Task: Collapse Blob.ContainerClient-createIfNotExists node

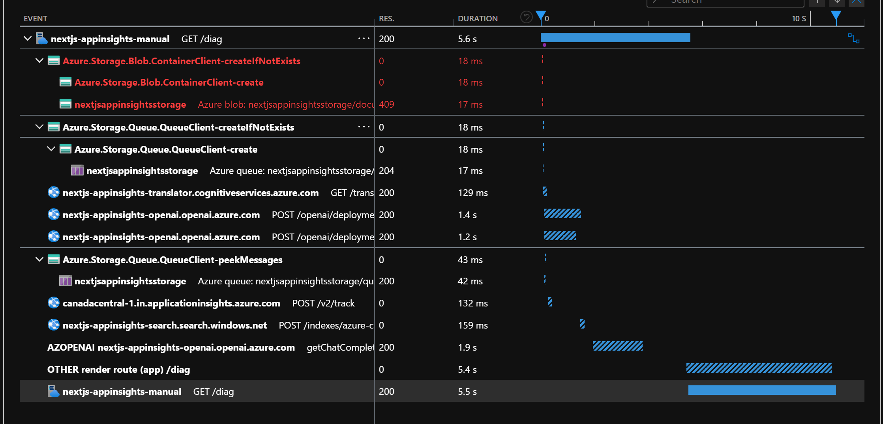Action: tap(39, 61)
